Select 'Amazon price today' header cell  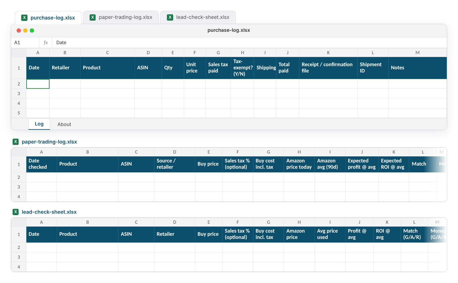coord(299,164)
